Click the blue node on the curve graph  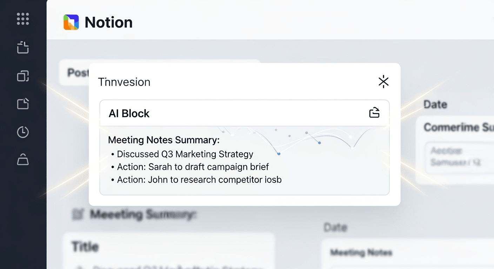coord(279,153)
